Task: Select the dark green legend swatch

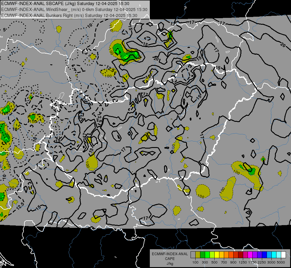Action: (x=202, y=255)
